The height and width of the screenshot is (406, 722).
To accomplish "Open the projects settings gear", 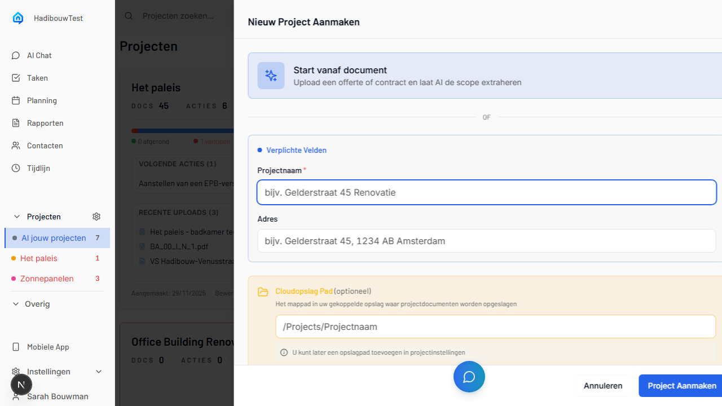I will (x=96, y=217).
